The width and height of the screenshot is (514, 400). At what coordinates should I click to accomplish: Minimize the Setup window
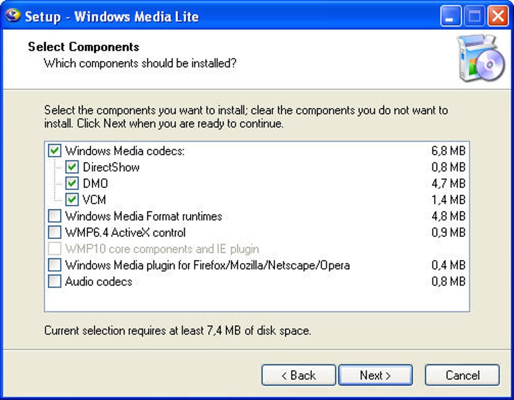pos(450,17)
